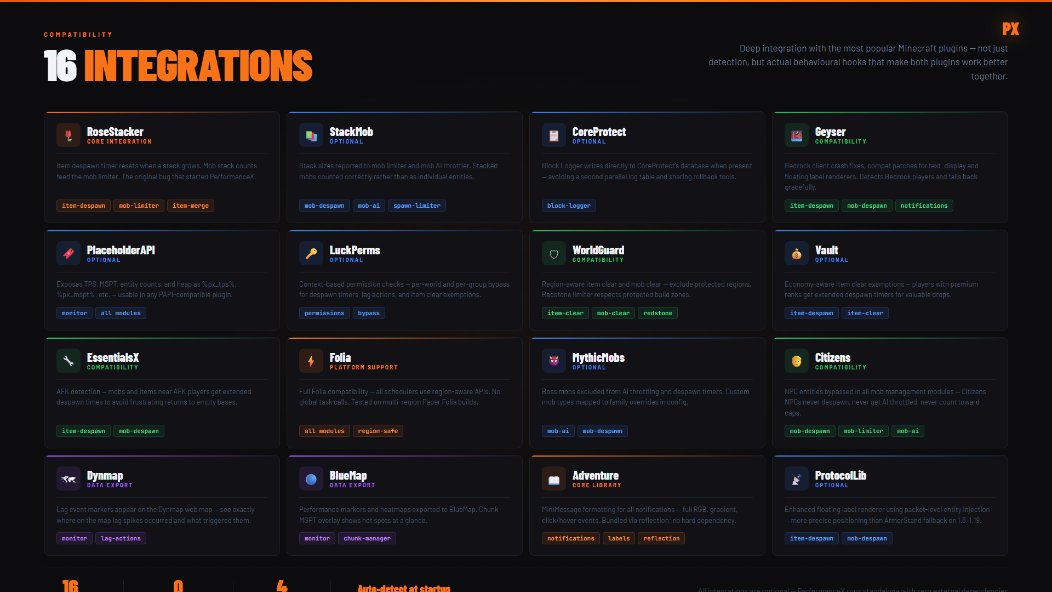The width and height of the screenshot is (1052, 592).
Task: Click the CoreProtect clipboard icon
Action: [x=554, y=135]
